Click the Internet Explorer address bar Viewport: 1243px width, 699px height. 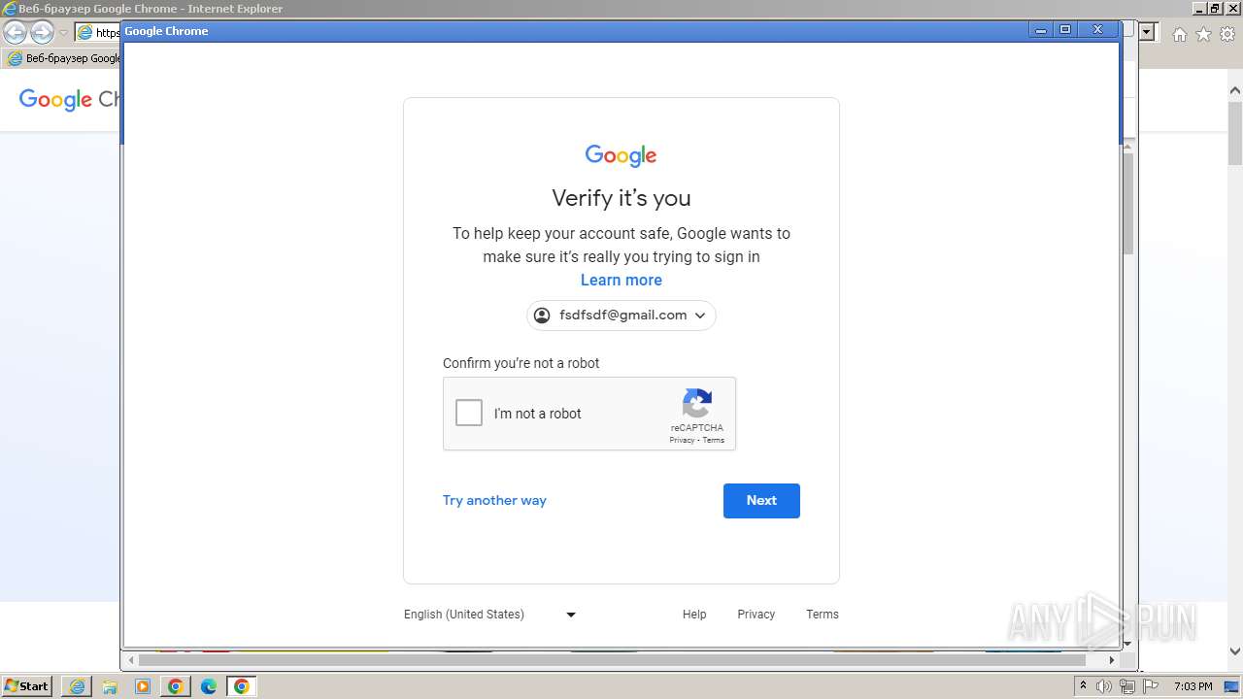[98, 32]
